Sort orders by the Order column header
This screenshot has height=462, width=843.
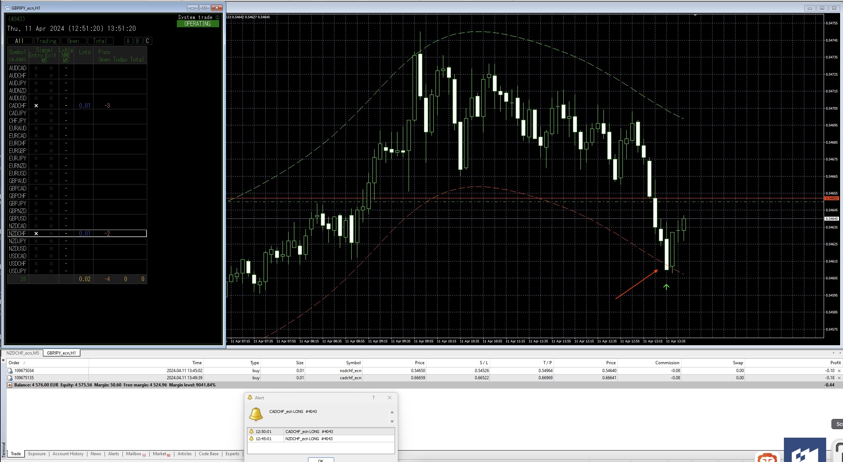point(14,363)
